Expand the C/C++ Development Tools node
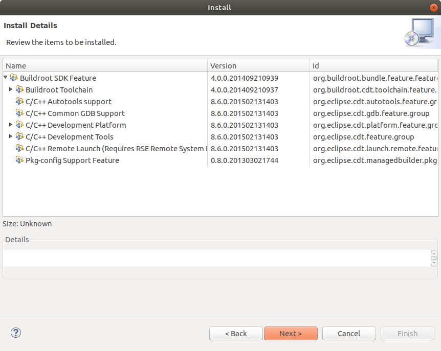This screenshot has width=441, height=351. click(11, 136)
